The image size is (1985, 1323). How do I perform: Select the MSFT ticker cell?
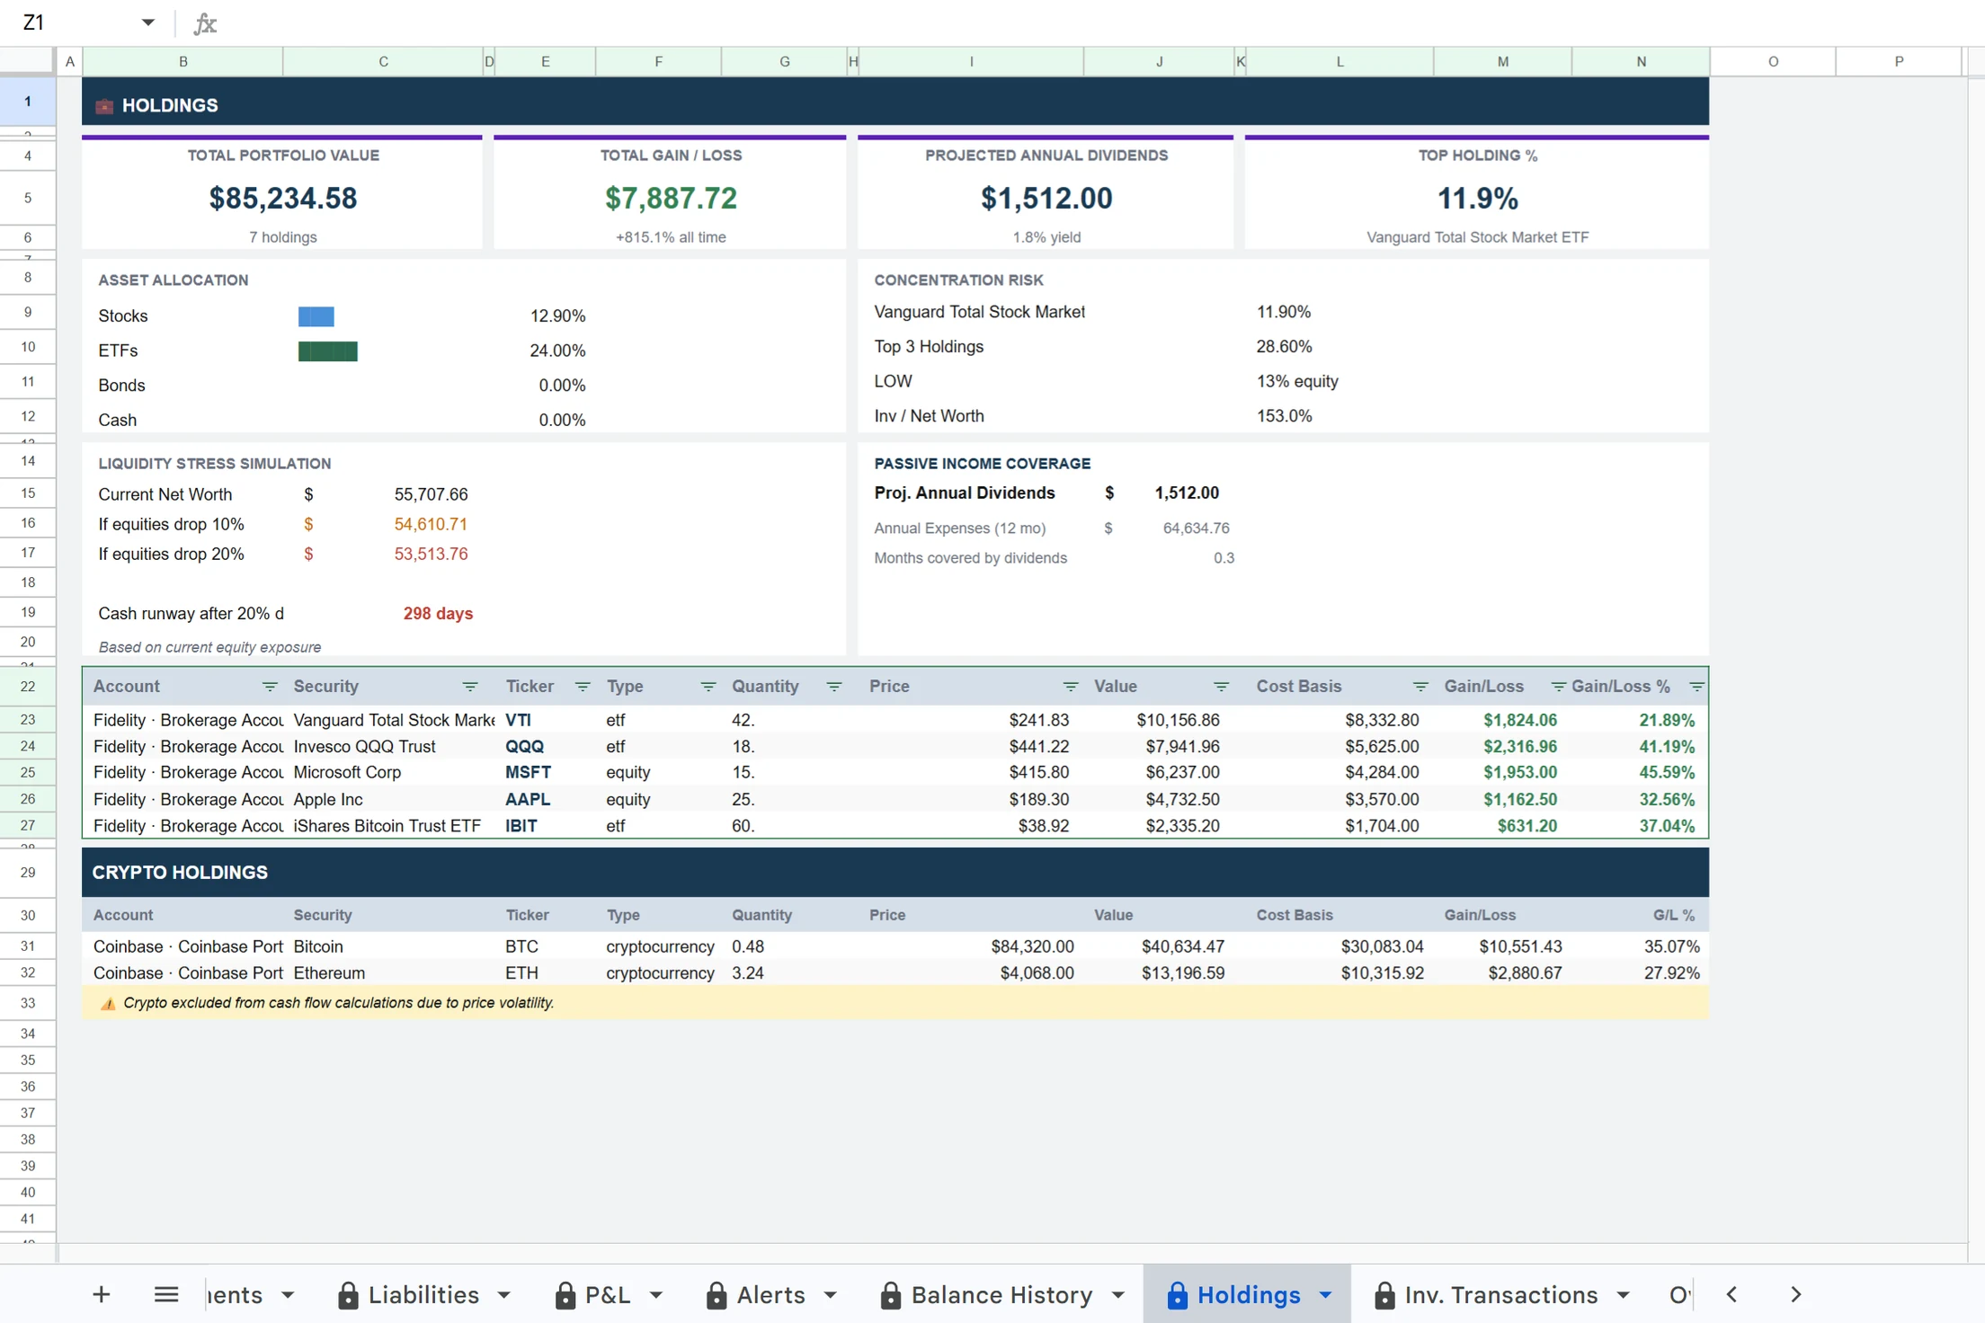pos(545,773)
